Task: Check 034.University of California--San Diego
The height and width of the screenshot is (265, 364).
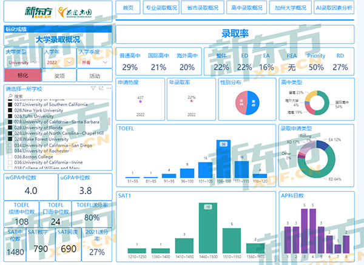Action: click(x=10, y=146)
